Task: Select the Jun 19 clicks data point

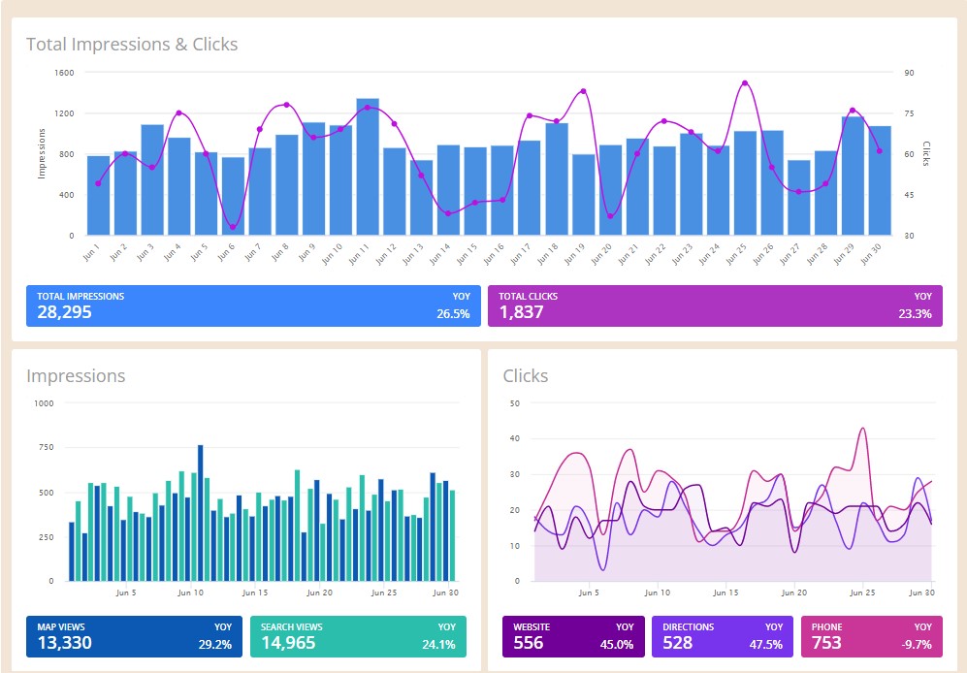Action: pyautogui.click(x=583, y=91)
